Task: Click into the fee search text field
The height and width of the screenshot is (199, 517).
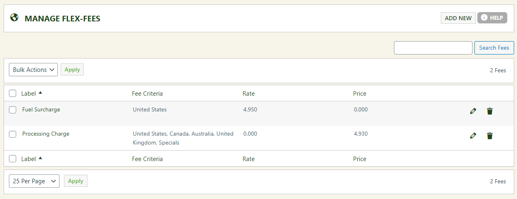Action: 433,48
